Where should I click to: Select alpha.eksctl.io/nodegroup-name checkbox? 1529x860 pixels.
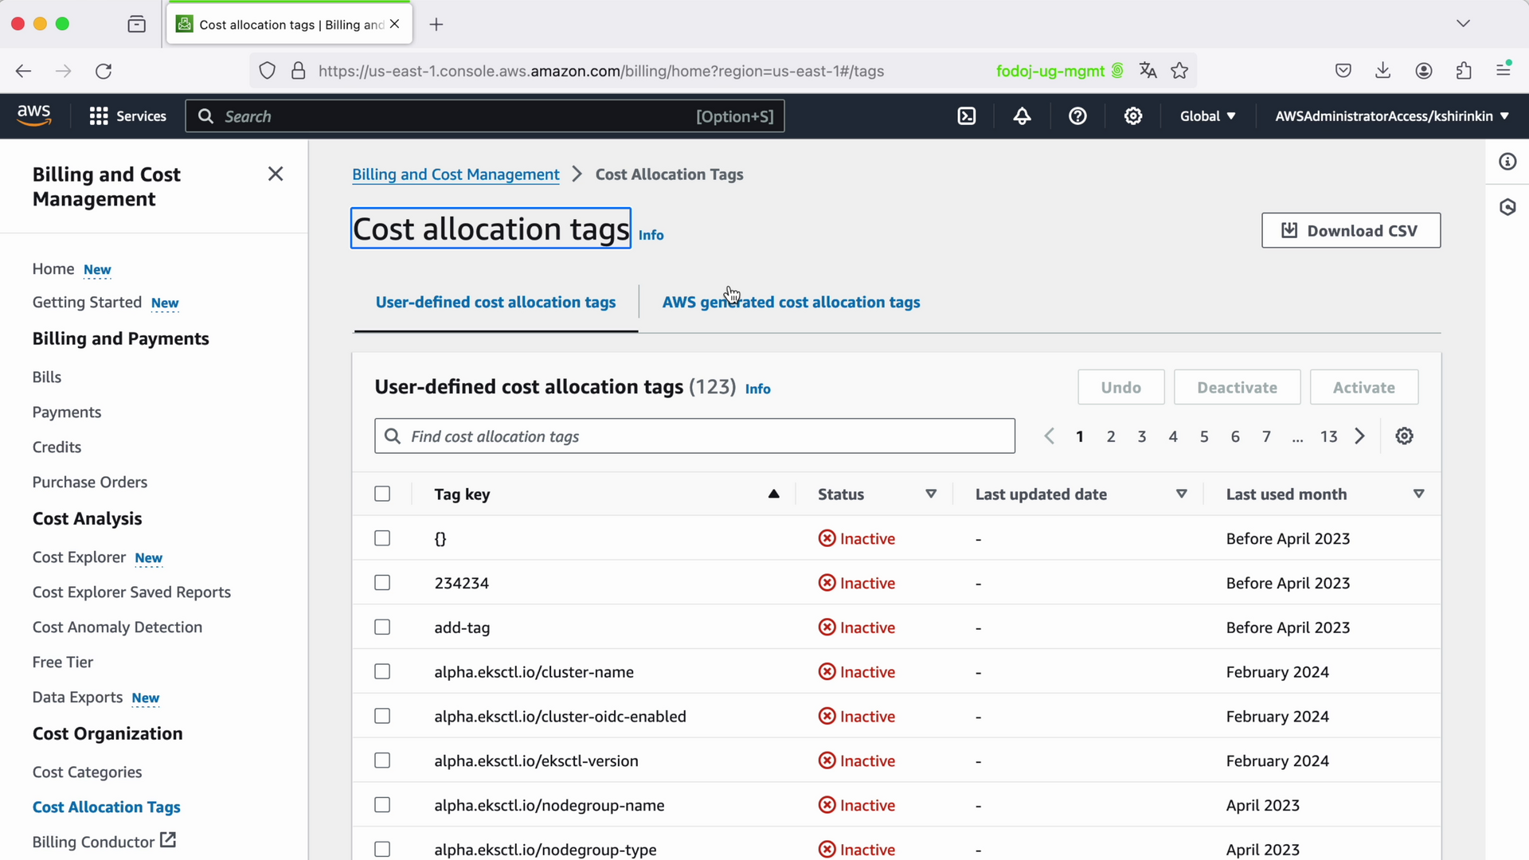click(382, 805)
